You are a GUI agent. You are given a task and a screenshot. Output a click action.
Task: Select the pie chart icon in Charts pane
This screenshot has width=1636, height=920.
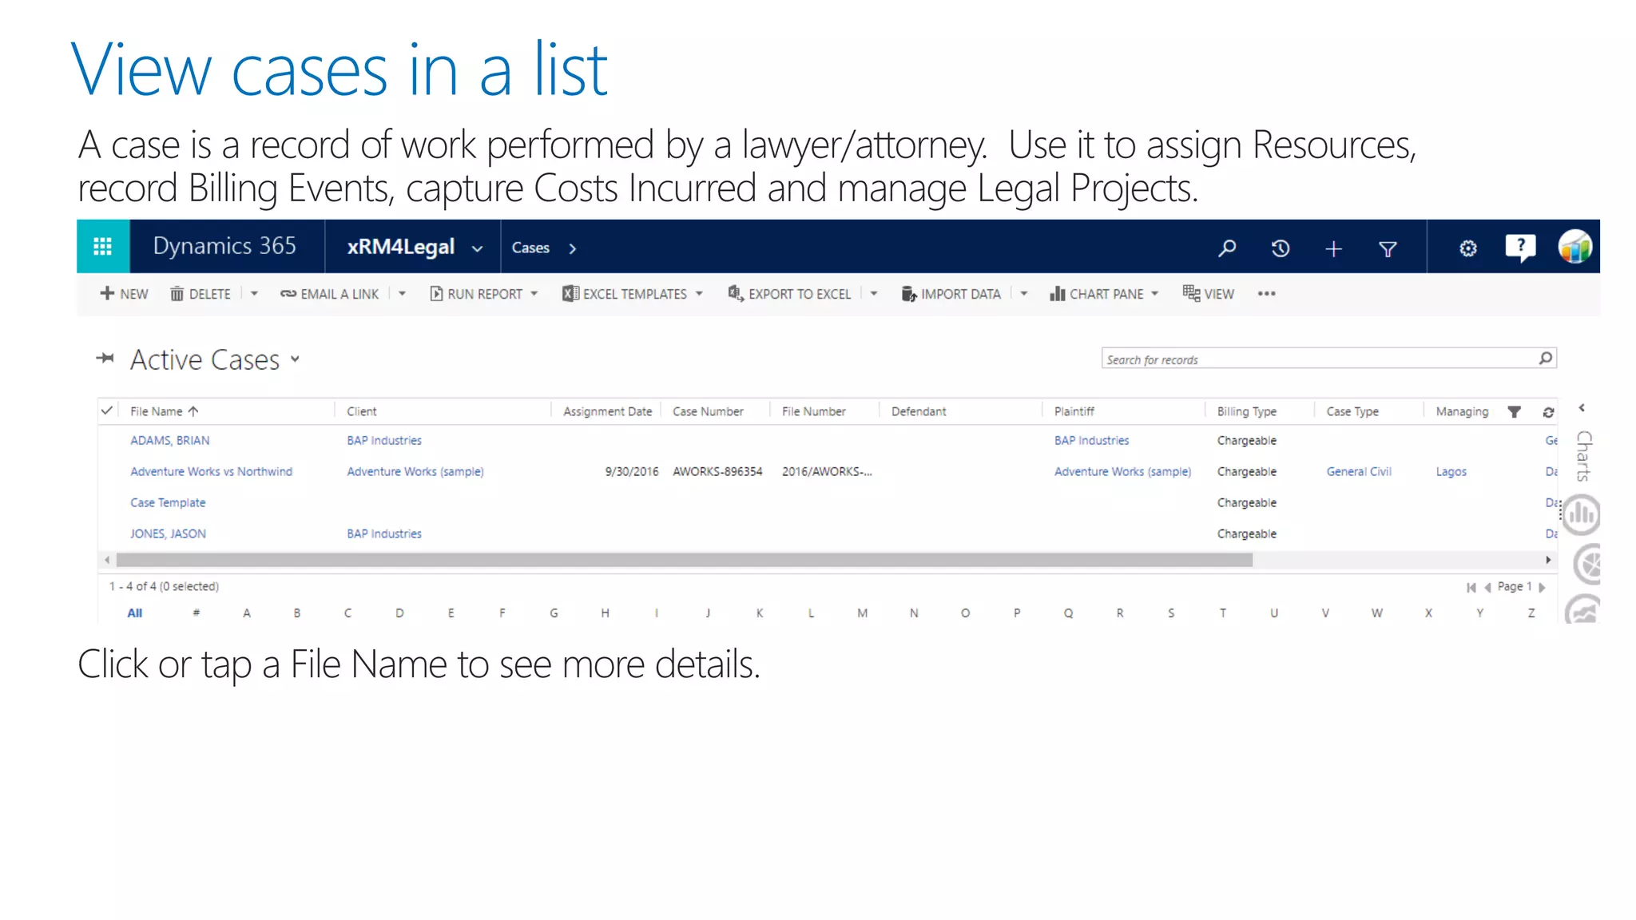(x=1586, y=565)
